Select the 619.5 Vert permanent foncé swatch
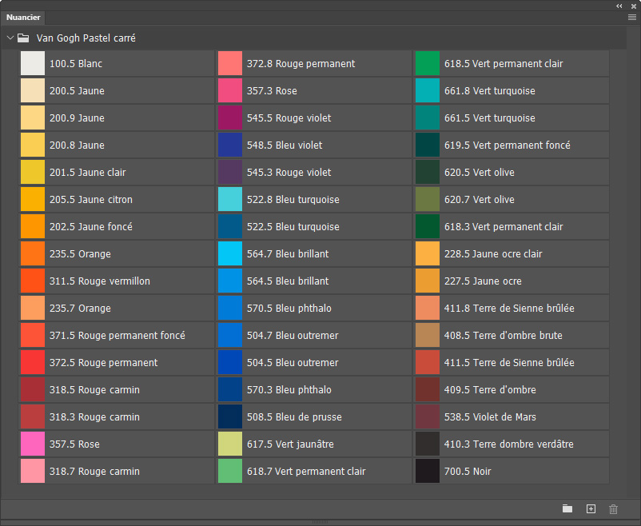This screenshot has width=641, height=526. [428, 145]
